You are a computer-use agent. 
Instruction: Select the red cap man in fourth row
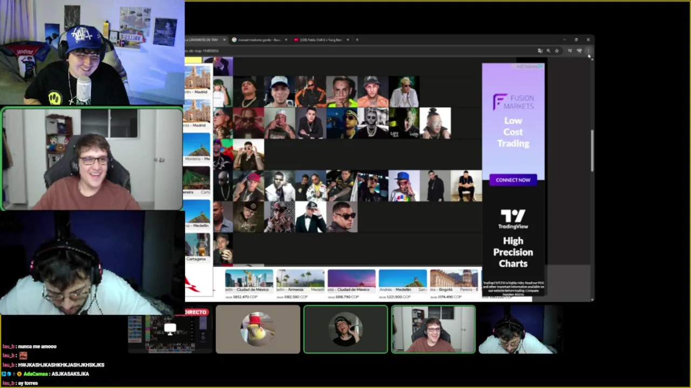tap(248, 186)
